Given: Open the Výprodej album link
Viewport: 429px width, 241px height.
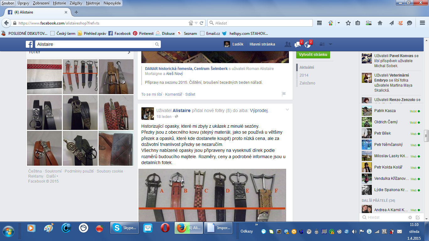Looking at the screenshot, I should tap(259, 110).
